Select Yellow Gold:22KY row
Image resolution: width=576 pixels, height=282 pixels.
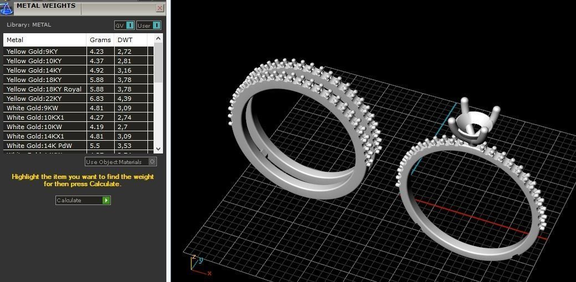coord(78,99)
